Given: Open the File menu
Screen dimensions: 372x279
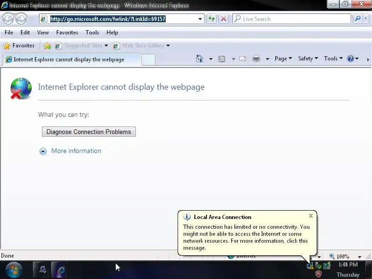Looking at the screenshot, I should [9, 33].
